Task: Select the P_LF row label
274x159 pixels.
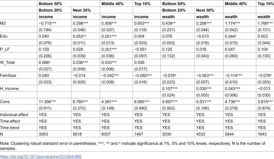Action: point(5,49)
